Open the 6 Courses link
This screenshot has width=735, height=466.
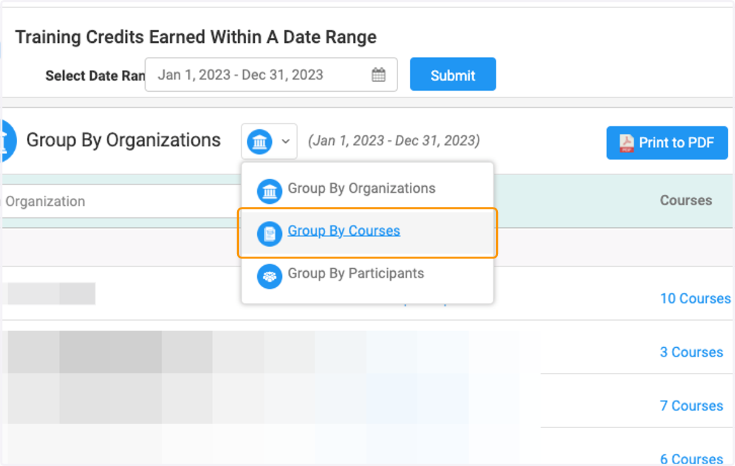692,459
